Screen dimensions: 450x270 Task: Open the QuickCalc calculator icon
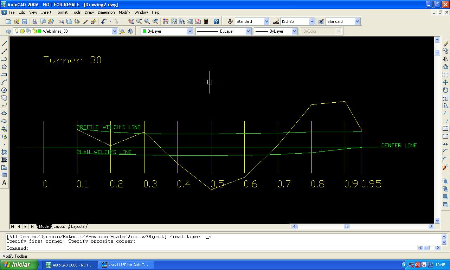[x=206, y=21]
